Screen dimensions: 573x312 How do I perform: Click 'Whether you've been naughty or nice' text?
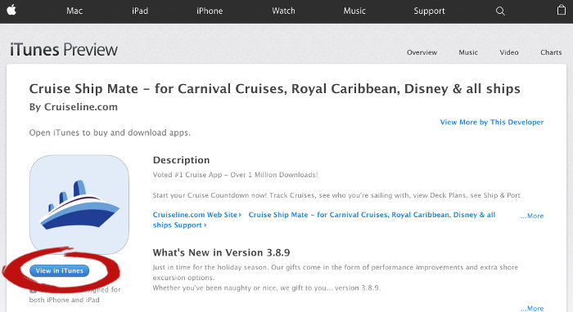[266, 288]
